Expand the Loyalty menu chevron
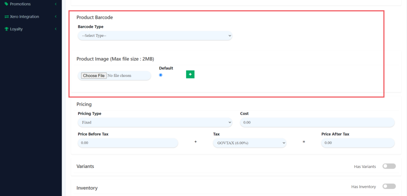The image size is (407, 196). 56,29
